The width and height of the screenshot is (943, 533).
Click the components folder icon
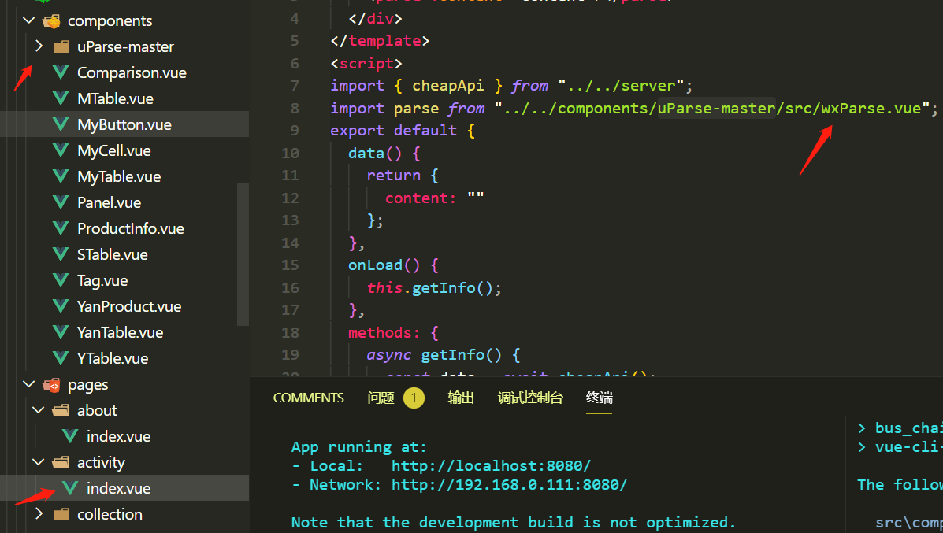click(x=50, y=20)
